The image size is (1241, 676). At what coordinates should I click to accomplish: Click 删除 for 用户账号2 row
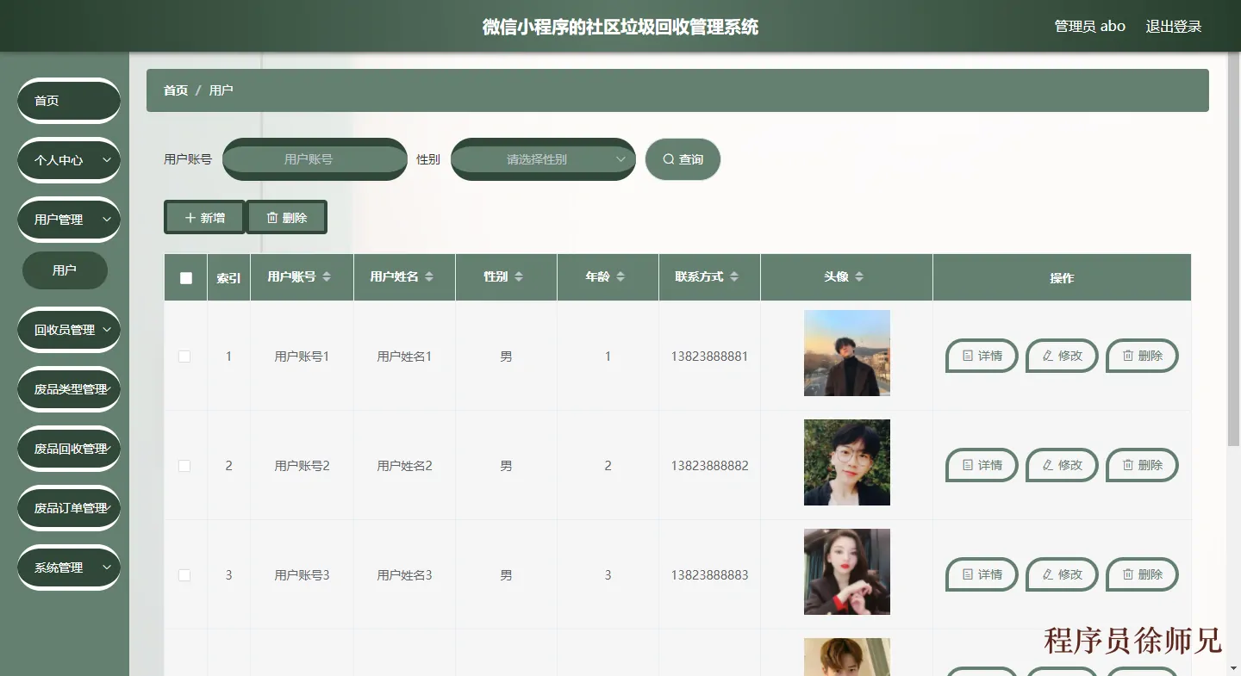coord(1143,465)
